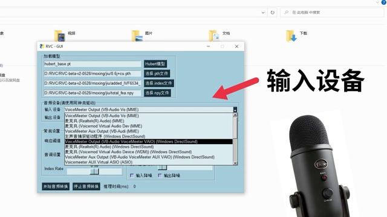Image resolution: width=387 pixels, height=217 pixels.
Task: Click the RVC - GUI window icon
Action: [42, 46]
